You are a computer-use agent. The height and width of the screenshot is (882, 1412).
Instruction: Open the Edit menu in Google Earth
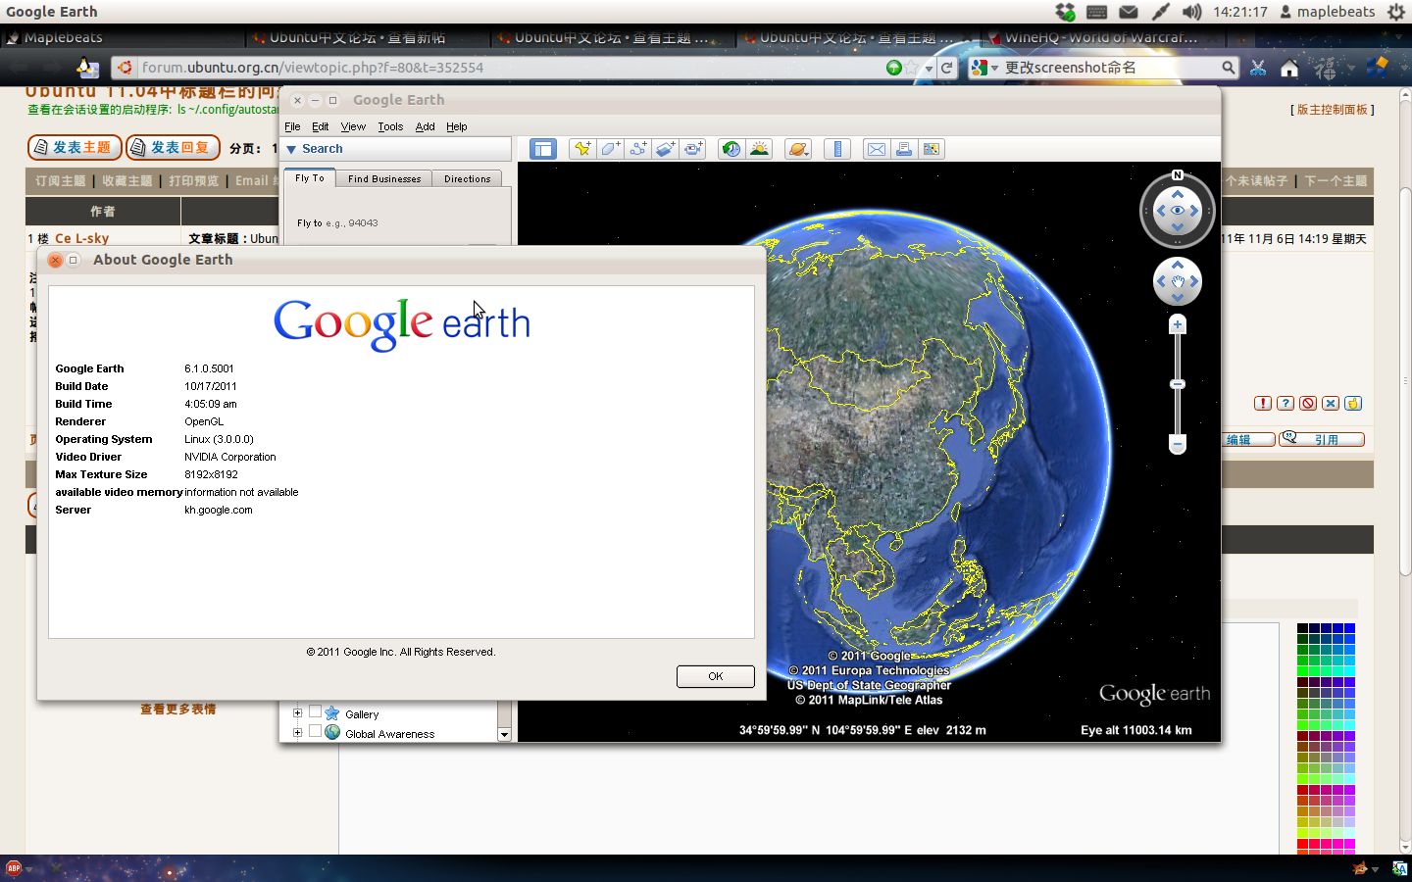point(321,126)
